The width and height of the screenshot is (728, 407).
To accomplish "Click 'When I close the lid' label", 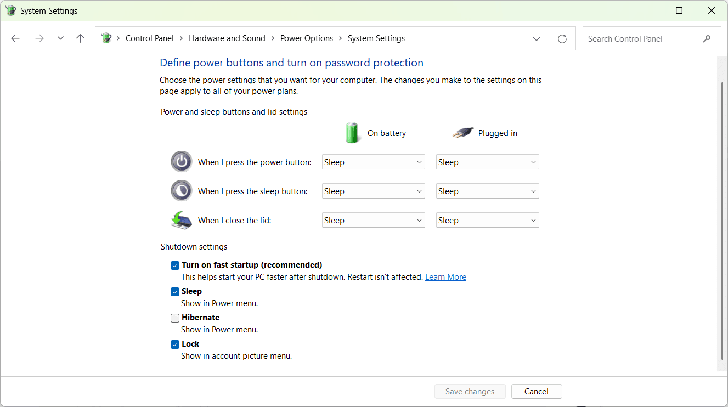I will click(235, 221).
